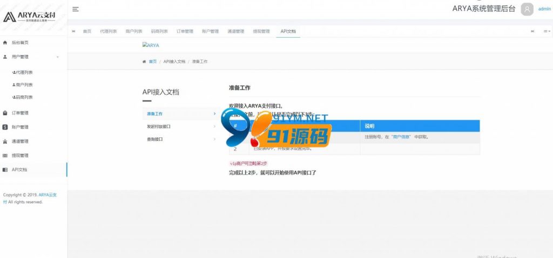Click the book icon beside API文档
The height and width of the screenshot is (258, 553).
point(5,170)
